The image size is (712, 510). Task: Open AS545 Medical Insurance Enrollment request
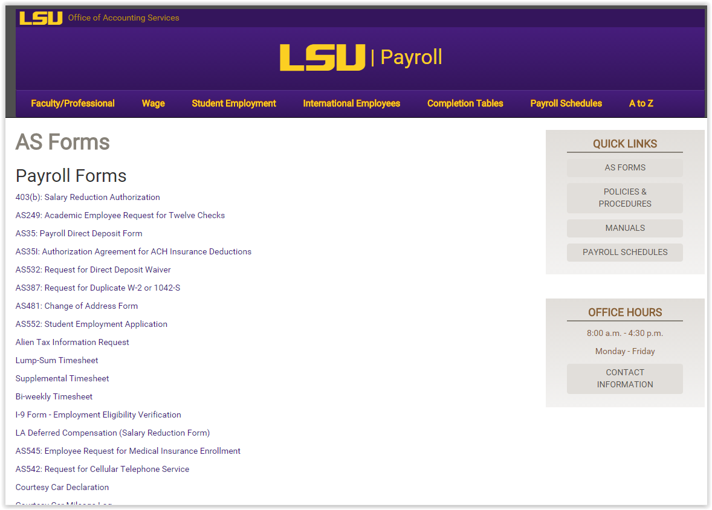[x=128, y=451]
